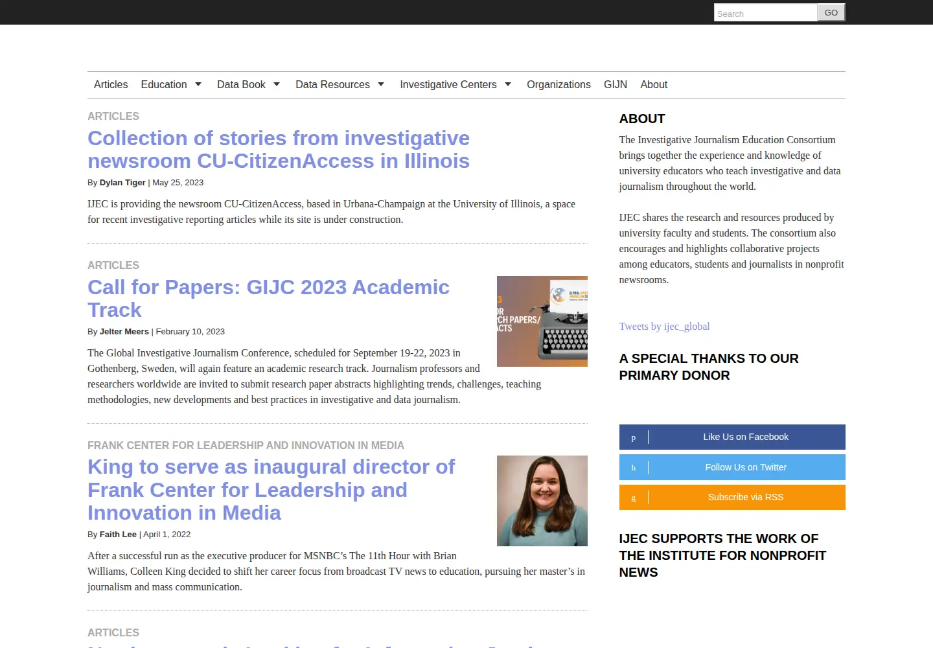Expand the Education dropdown arrow
Screen dimensions: 933x648
198,85
